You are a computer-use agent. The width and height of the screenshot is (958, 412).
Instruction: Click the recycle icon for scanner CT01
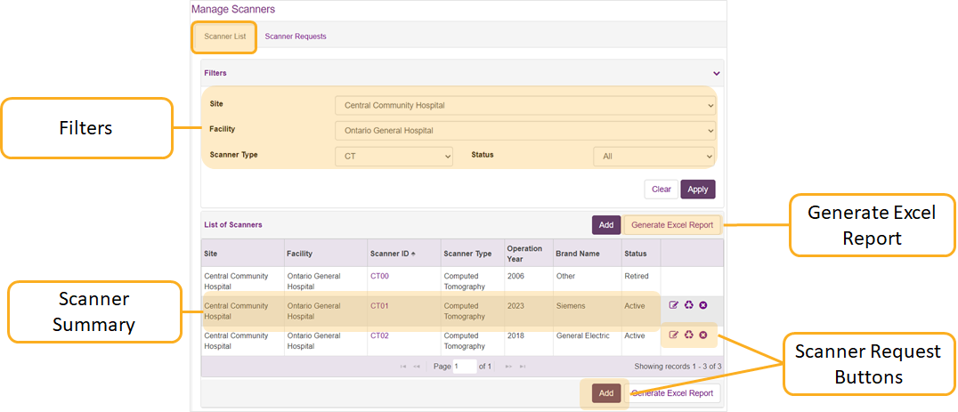[x=688, y=305]
